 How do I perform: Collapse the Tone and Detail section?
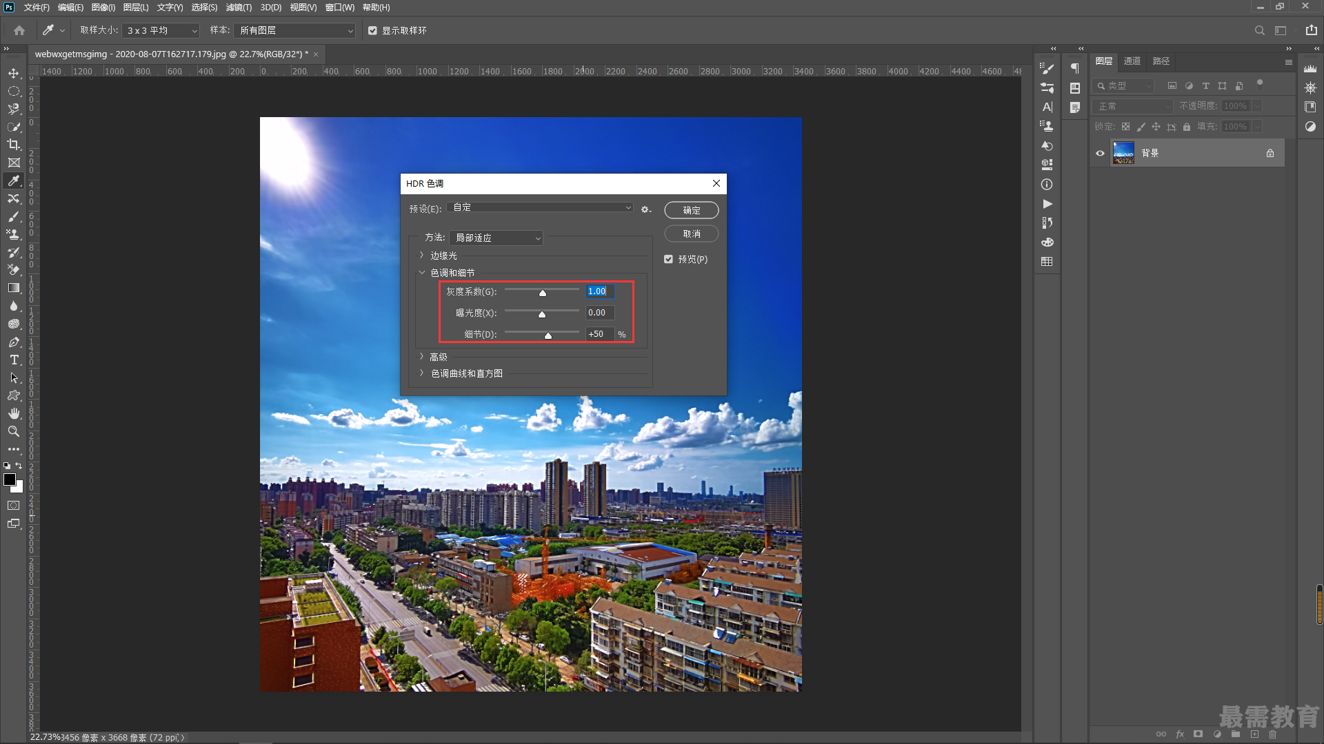(422, 272)
